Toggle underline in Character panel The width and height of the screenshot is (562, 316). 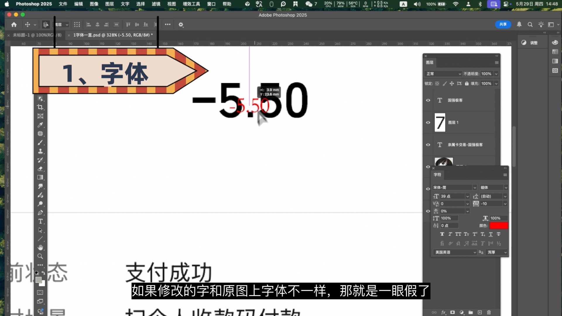tap(491, 234)
